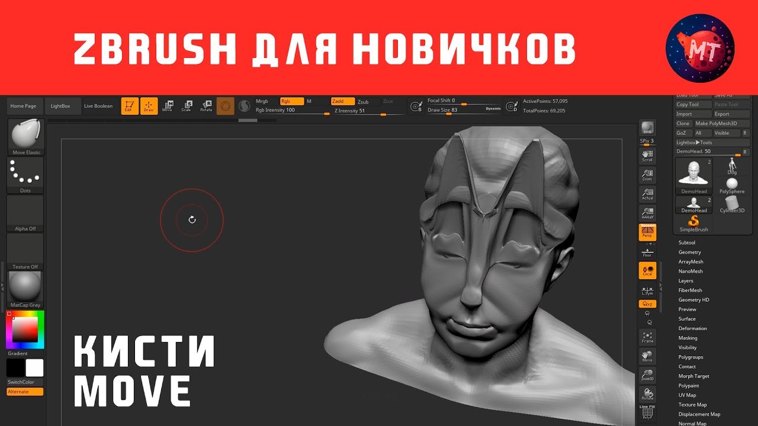Image resolution: width=758 pixels, height=426 pixels.
Task: Toggle Perspective (Persp) view
Action: tap(647, 233)
